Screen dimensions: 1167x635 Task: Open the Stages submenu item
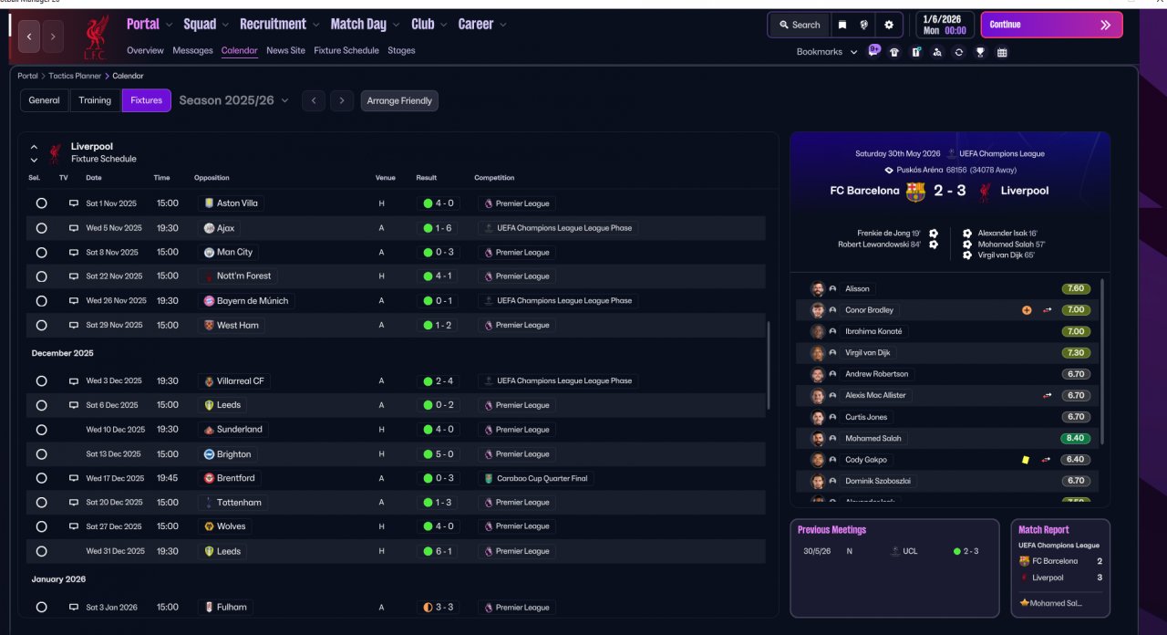click(x=401, y=50)
